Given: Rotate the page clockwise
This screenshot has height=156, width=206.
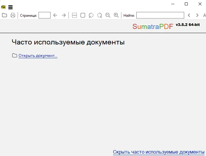Looking at the screenshot, I should (x=100, y=15).
